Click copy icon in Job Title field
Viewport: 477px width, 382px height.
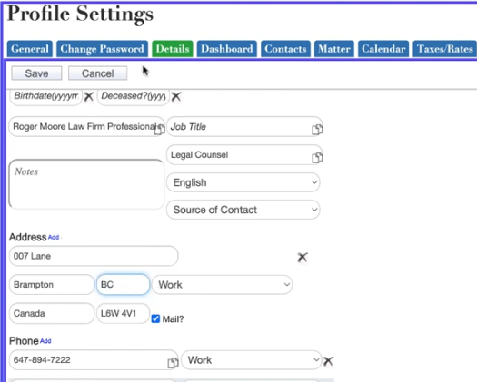(317, 129)
